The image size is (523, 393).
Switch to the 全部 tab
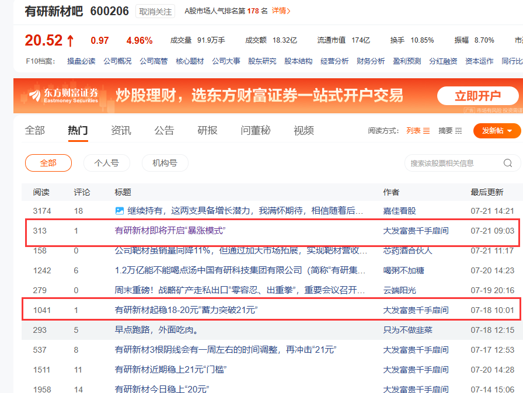pos(34,130)
